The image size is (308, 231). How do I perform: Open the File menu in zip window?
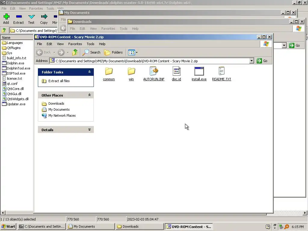(x=39, y=44)
